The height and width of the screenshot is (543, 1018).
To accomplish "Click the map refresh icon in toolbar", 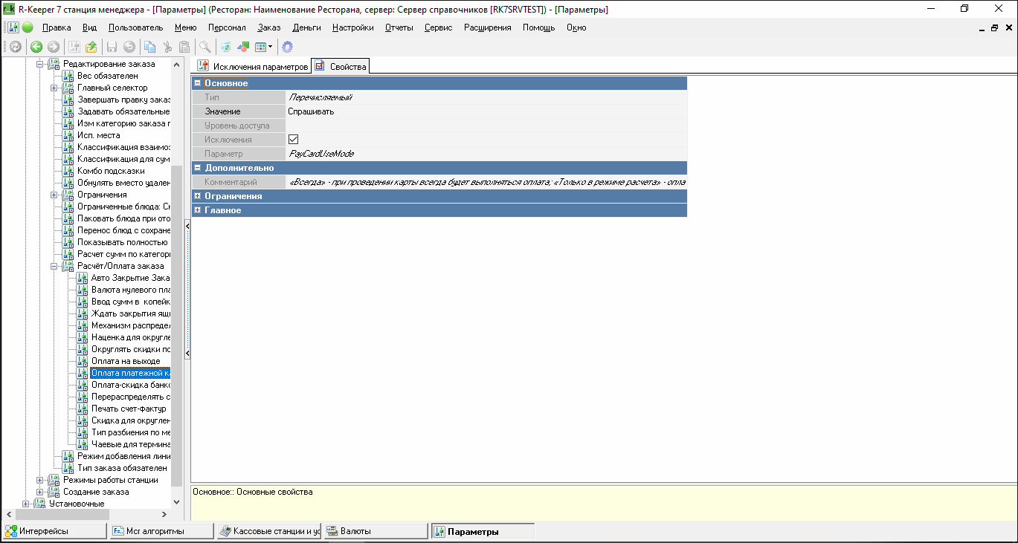I will click(x=225, y=47).
